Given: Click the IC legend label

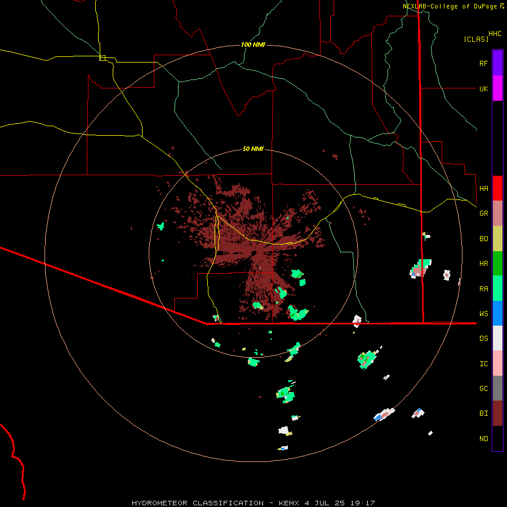Looking at the screenshot, I should click(x=483, y=363).
